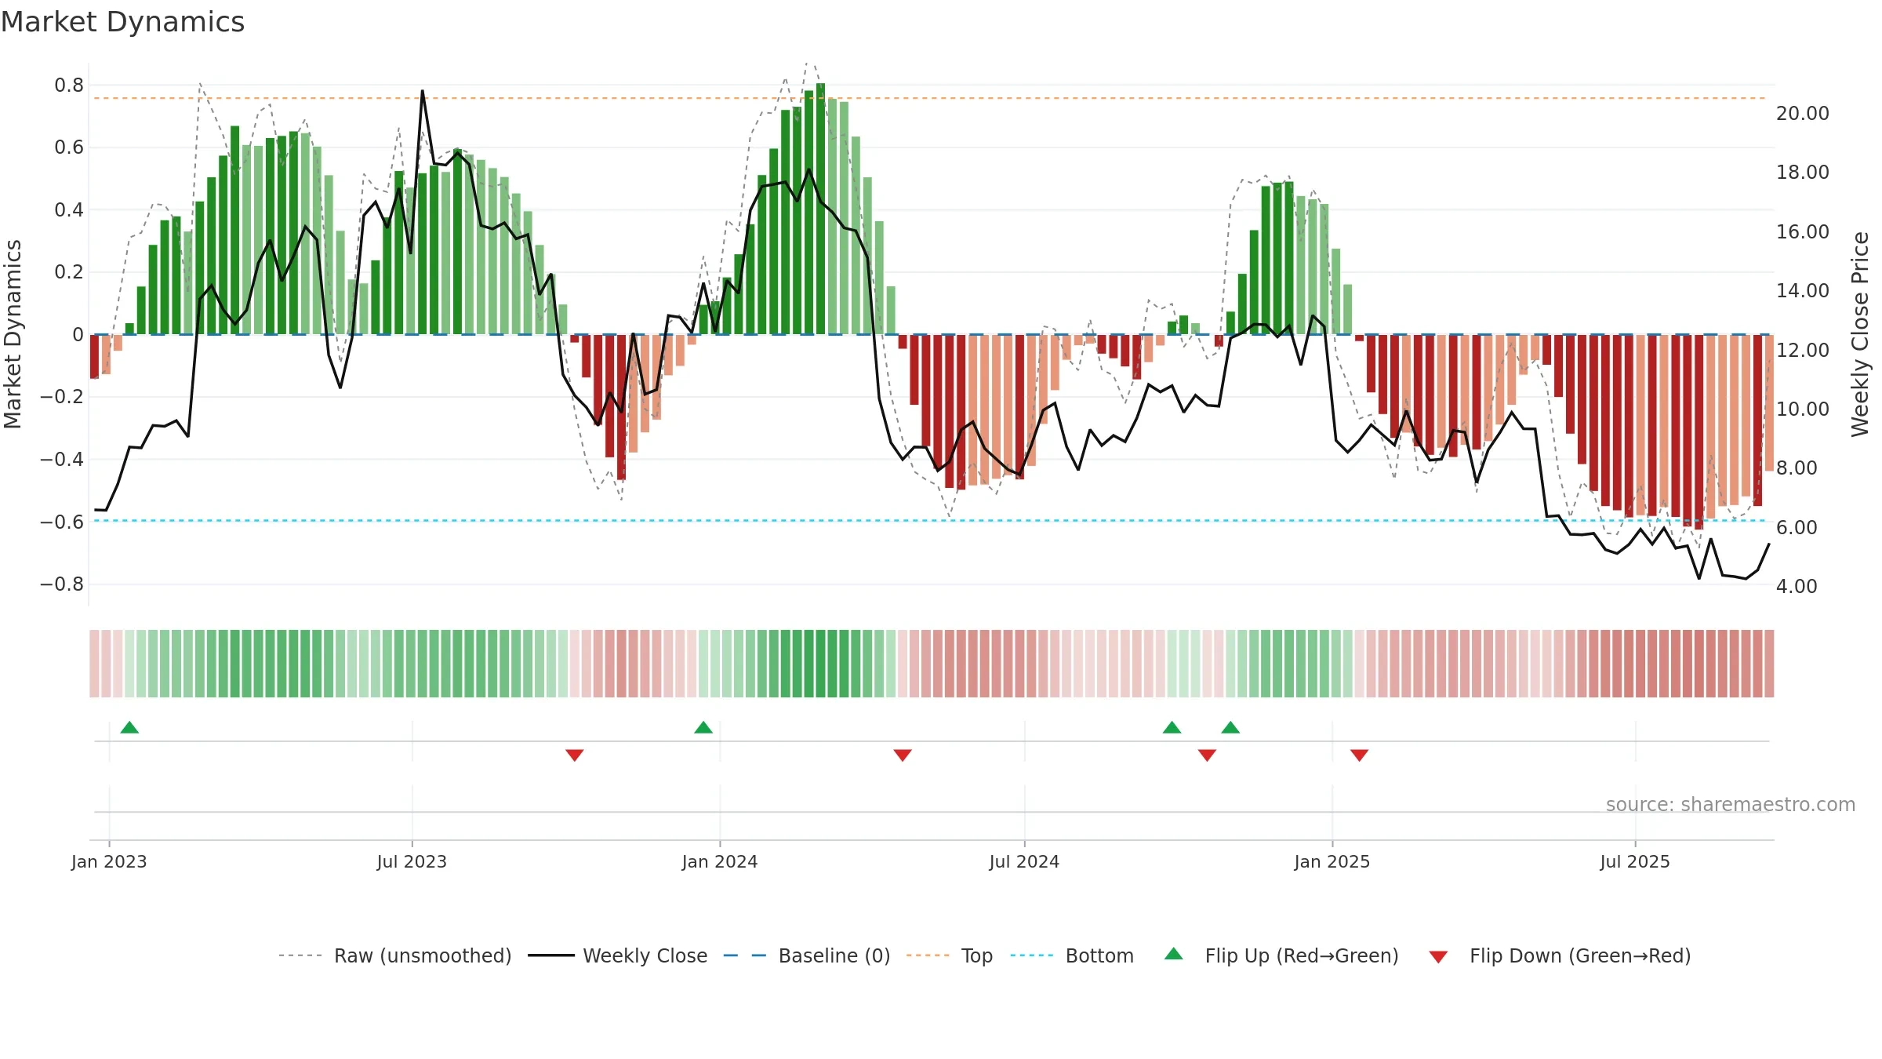This screenshot has width=1882, height=1059.
Task: Click the Jan 2023 x-axis label
Action: [x=109, y=861]
